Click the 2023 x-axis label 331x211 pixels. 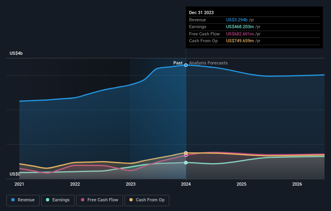point(131,184)
